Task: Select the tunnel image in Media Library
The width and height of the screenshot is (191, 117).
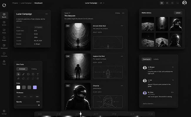Action: (162, 24)
